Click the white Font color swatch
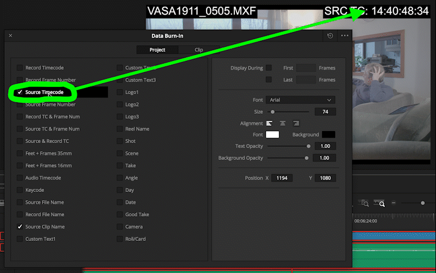This screenshot has height=273, width=436. point(272,134)
